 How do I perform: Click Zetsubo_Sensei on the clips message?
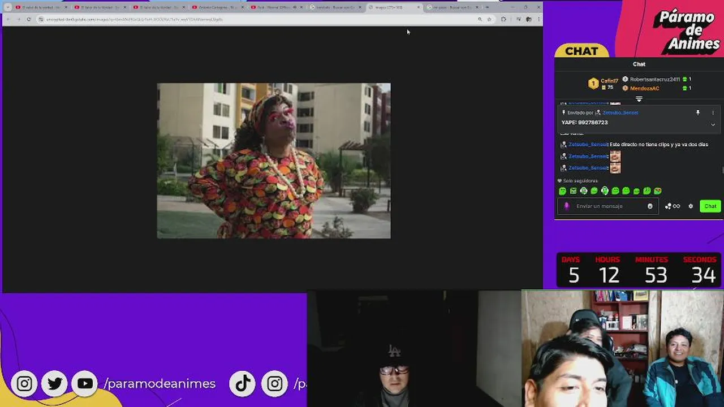pyautogui.click(x=588, y=144)
